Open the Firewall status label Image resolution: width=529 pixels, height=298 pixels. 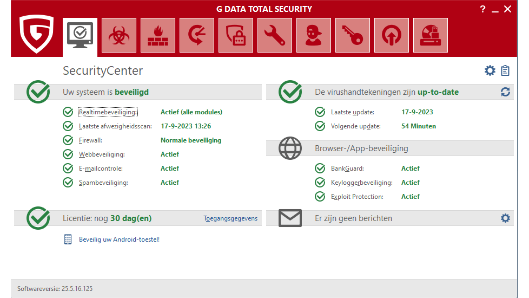pos(90,140)
